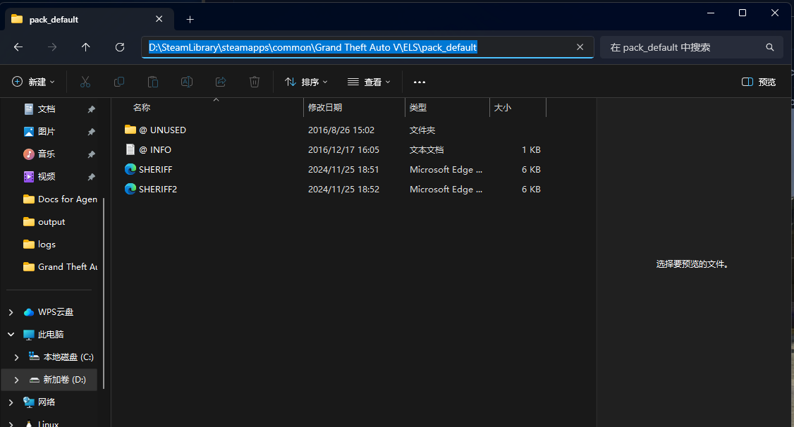Click the Delete trash icon
This screenshot has height=427, width=794.
click(255, 82)
